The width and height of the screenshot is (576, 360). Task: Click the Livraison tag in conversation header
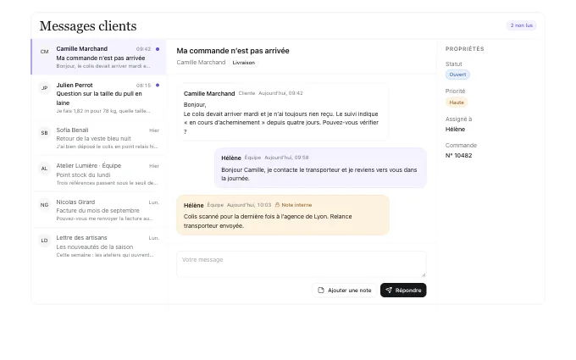244,63
